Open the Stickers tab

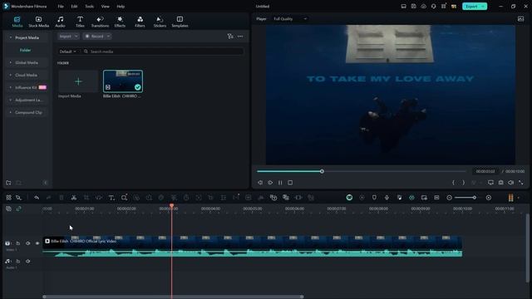[x=160, y=22]
